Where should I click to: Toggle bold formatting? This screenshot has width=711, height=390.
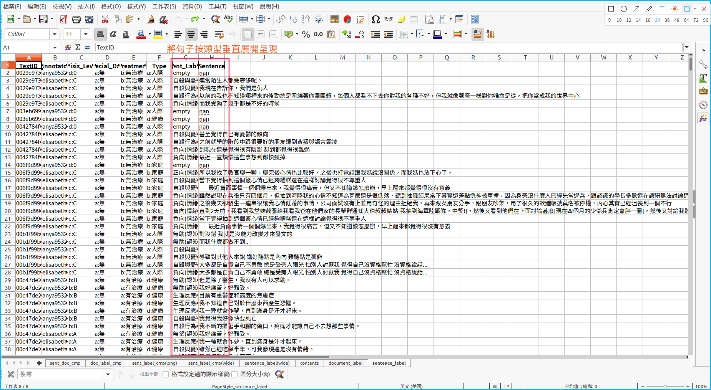tap(100, 34)
